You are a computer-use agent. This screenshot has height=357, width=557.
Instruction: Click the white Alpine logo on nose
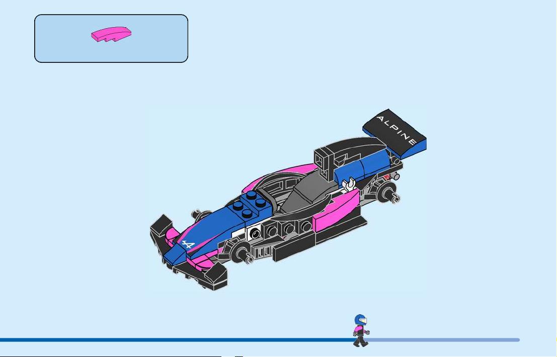point(188,244)
